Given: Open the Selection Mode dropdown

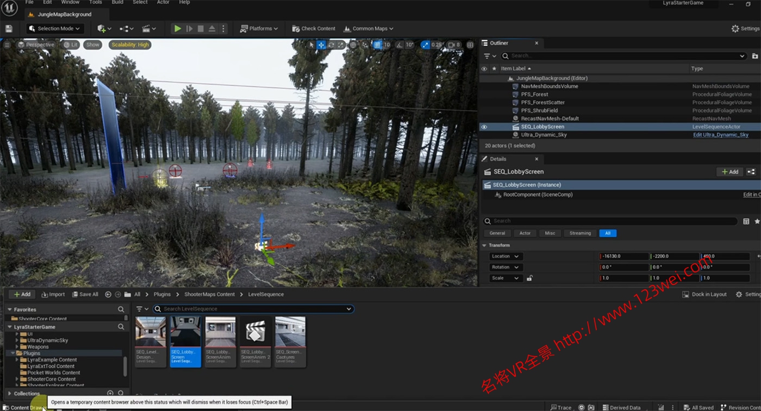Looking at the screenshot, I should (x=54, y=28).
